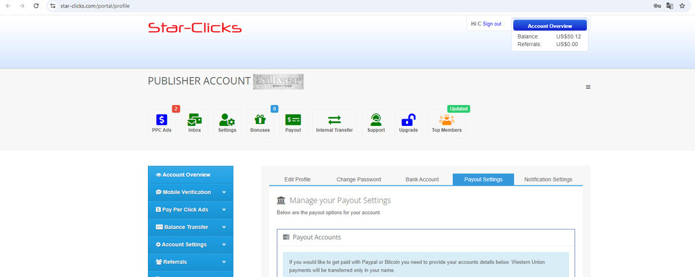695x277 pixels.
Task: Click the Payout Accounts list icon
Action: (x=286, y=237)
